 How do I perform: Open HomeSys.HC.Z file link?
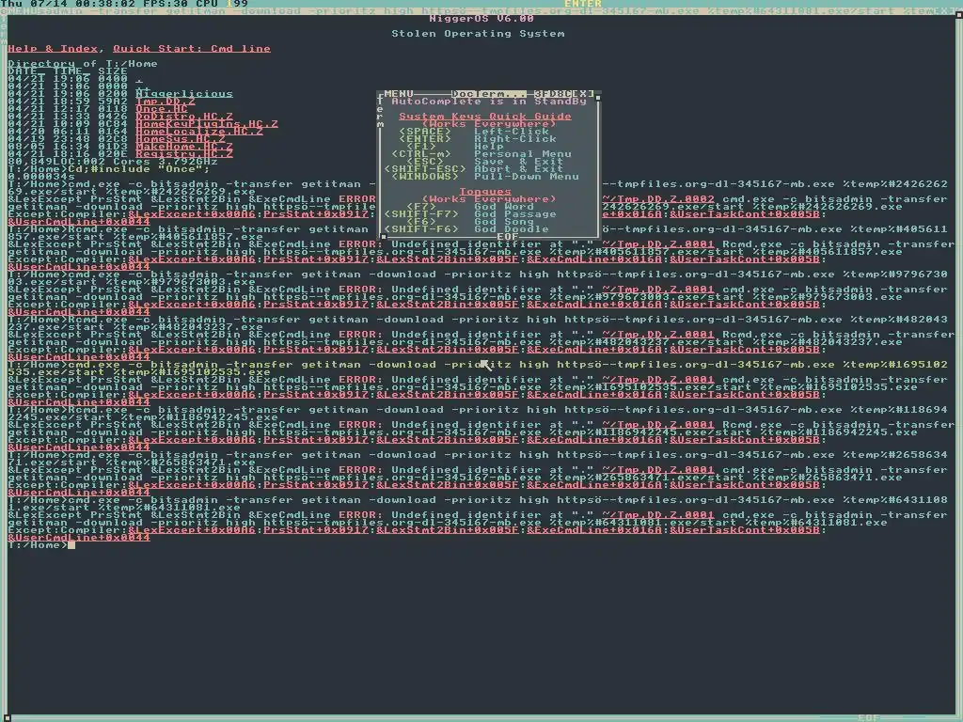pos(181,139)
